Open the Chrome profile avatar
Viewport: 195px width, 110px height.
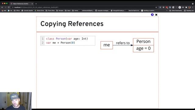coord(190,7)
